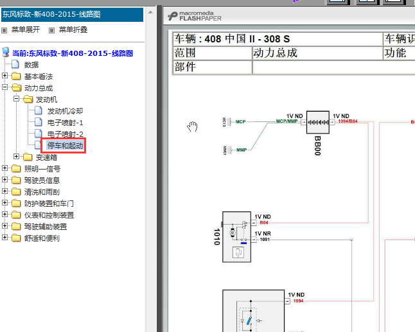Click the computer icon of root node
415x332 pixels.
pos(6,53)
